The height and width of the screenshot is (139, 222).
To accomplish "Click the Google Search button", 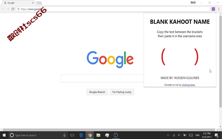I will pyautogui.click(x=97, y=92).
